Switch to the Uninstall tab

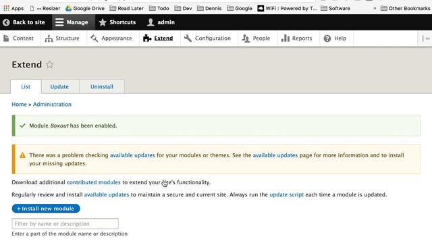click(x=102, y=86)
